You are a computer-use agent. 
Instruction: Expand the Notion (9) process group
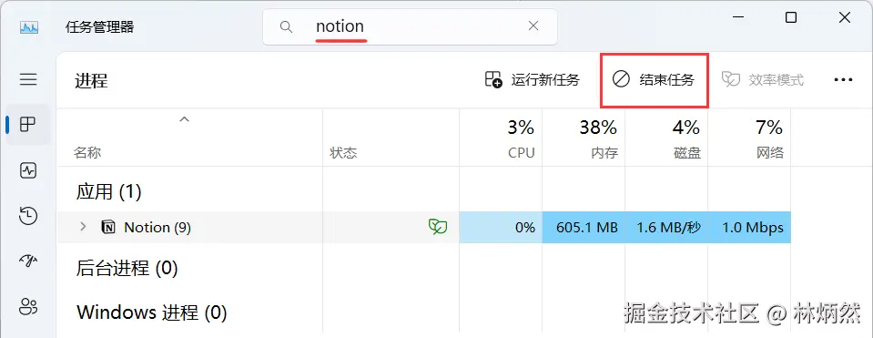tap(83, 227)
